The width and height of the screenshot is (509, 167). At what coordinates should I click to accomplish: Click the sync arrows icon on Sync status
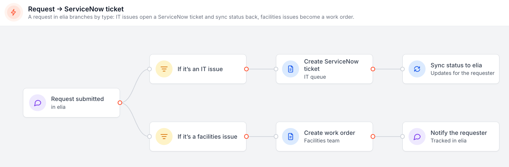pyautogui.click(x=417, y=69)
